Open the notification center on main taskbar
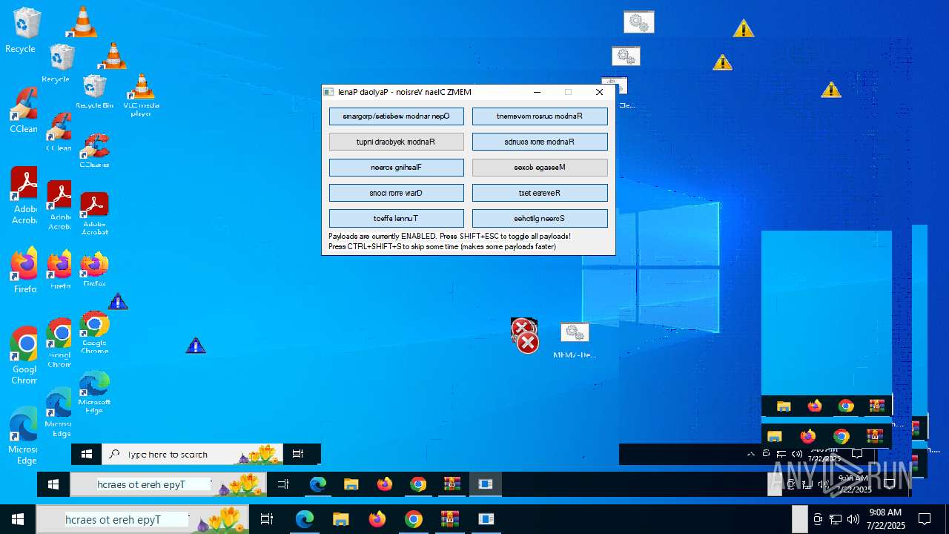Screen dimensions: 949x534 tap(925, 519)
